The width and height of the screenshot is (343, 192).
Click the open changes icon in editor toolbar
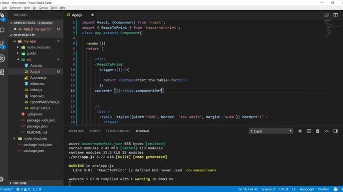(x=326, y=15)
